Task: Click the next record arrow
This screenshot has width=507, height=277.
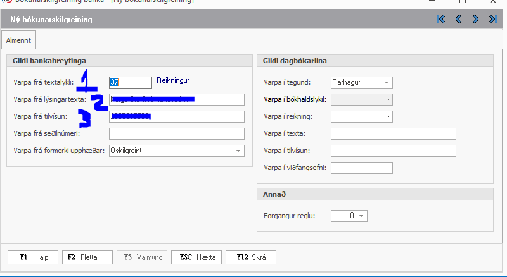Action: coord(475,20)
